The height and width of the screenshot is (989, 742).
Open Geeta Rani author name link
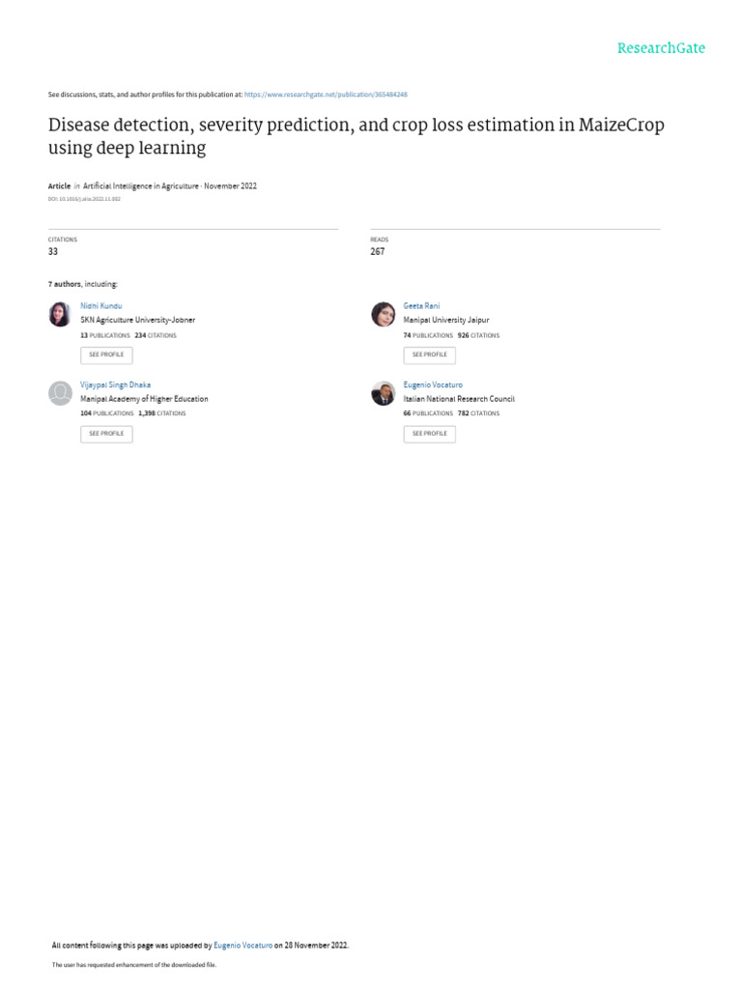pos(421,306)
